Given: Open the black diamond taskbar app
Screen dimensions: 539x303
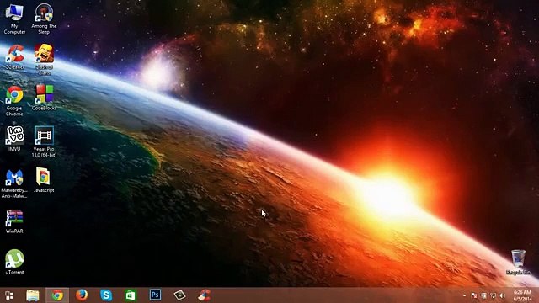Looking at the screenshot, I should point(179,295).
